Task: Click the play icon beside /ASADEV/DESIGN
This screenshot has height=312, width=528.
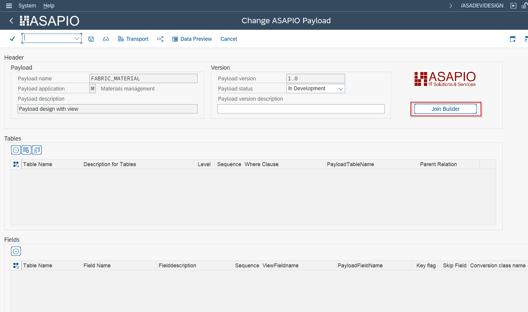Action: (513, 6)
